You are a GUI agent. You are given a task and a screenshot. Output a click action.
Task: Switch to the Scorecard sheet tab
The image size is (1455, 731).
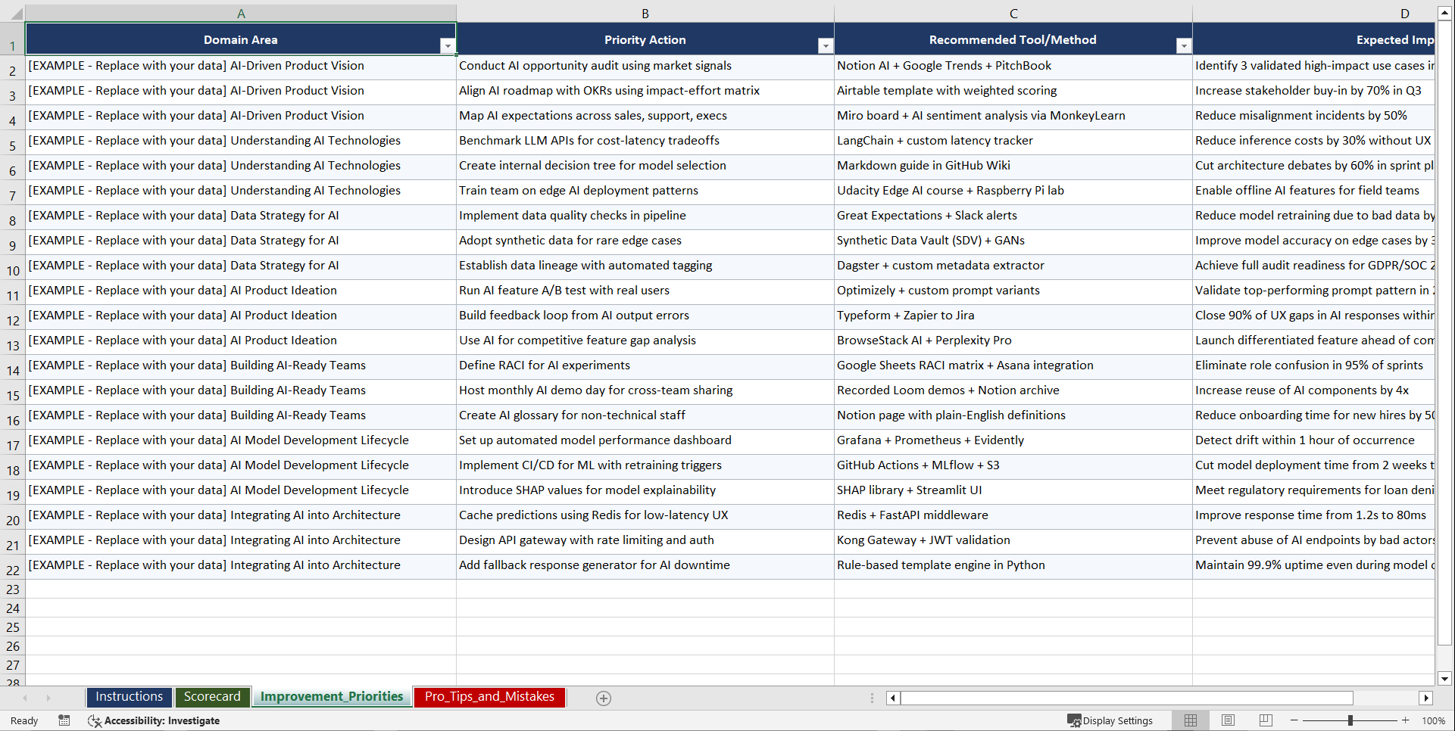[212, 696]
